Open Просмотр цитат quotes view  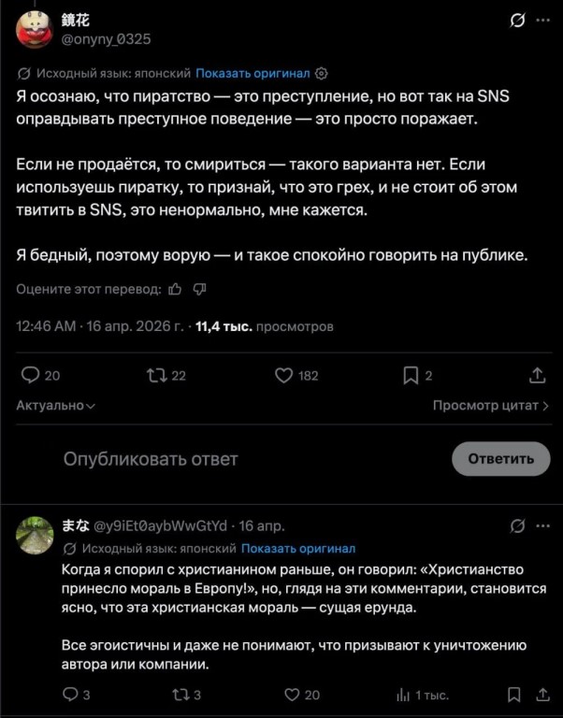tap(490, 406)
